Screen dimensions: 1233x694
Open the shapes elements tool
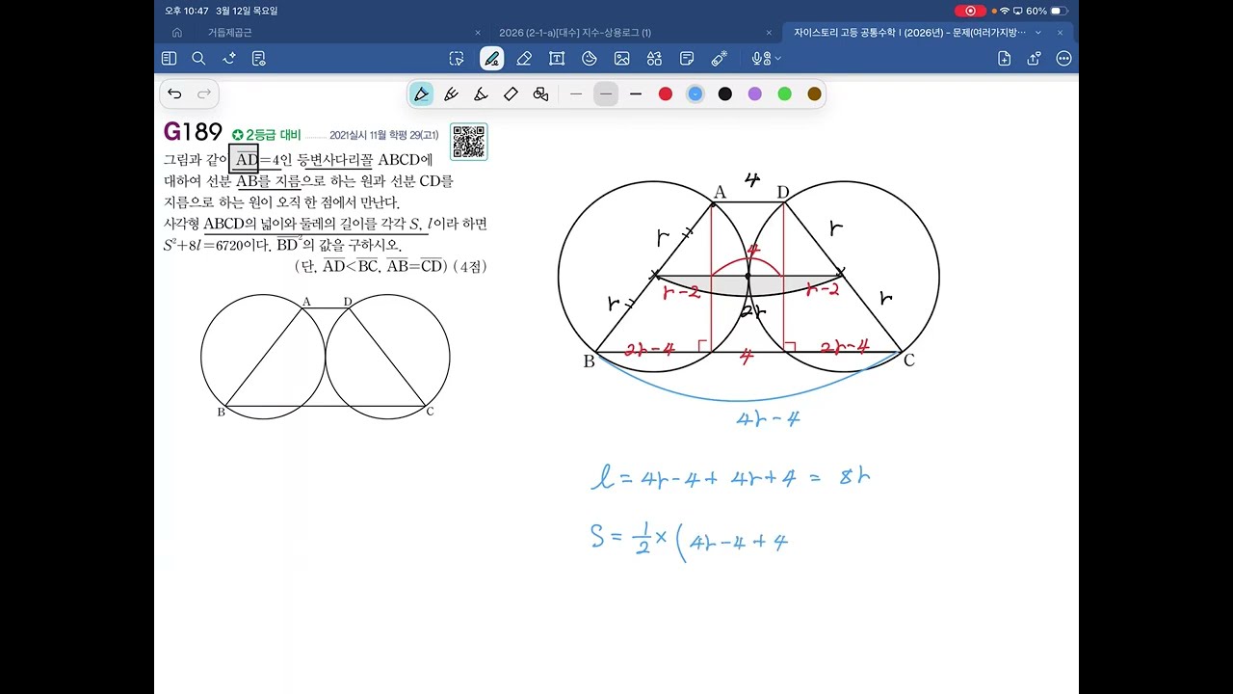(x=654, y=59)
